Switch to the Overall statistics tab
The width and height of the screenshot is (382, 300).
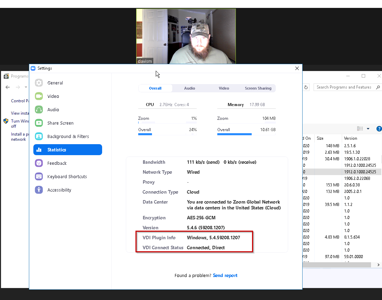pyautogui.click(x=155, y=88)
